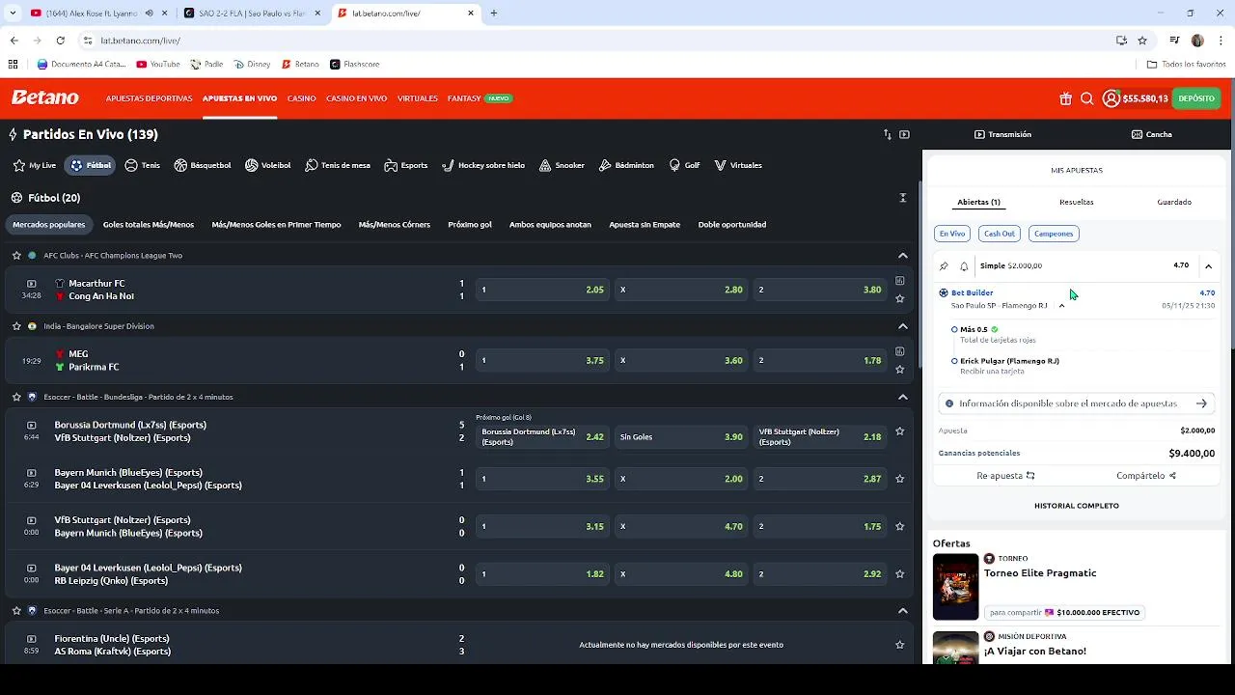Click the green Depósito button
The width and height of the screenshot is (1235, 695).
click(1196, 98)
